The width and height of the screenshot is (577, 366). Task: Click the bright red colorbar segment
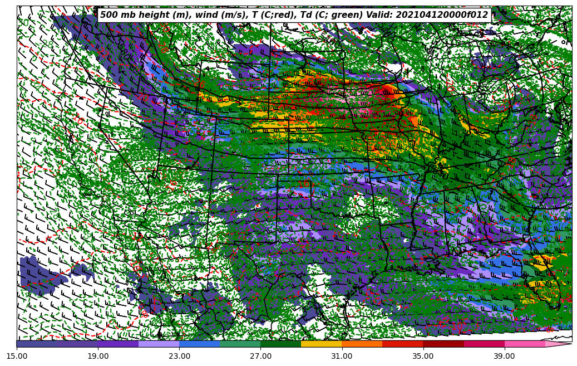pos(402,344)
